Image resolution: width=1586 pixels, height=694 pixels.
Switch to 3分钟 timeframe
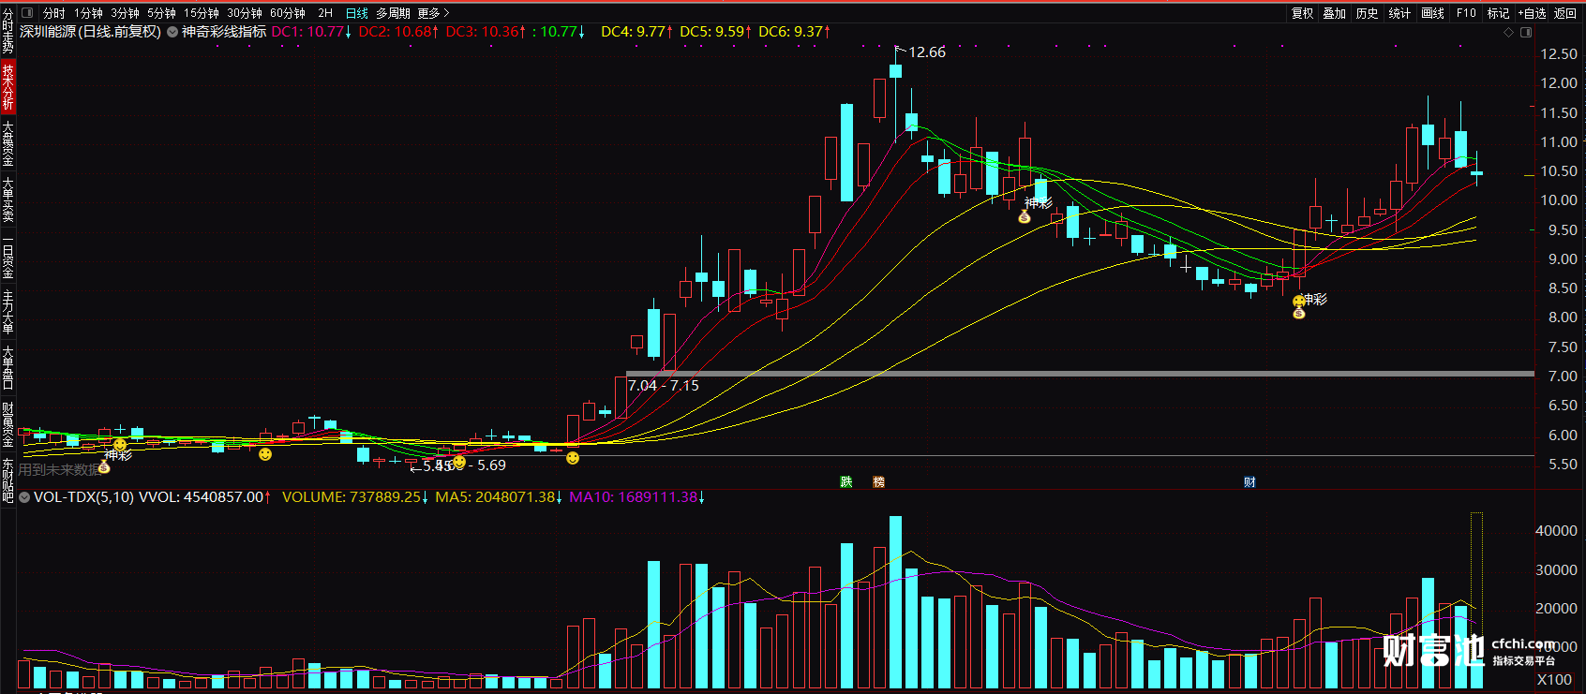(x=125, y=13)
